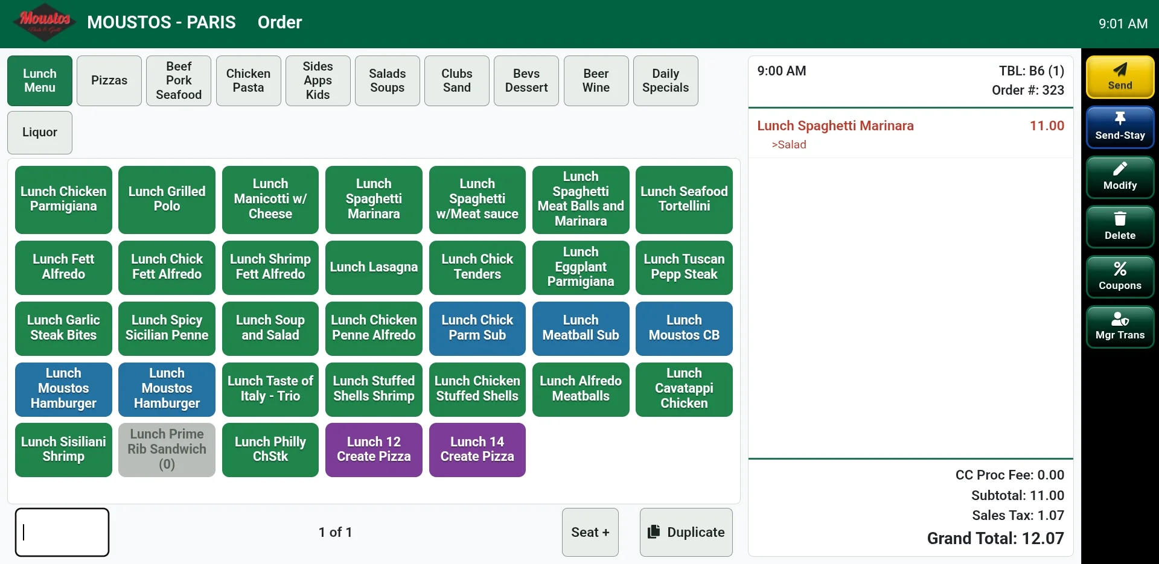Screen dimensions: 1159x564
Task: Focus the empty quantity input box
Action: point(62,532)
